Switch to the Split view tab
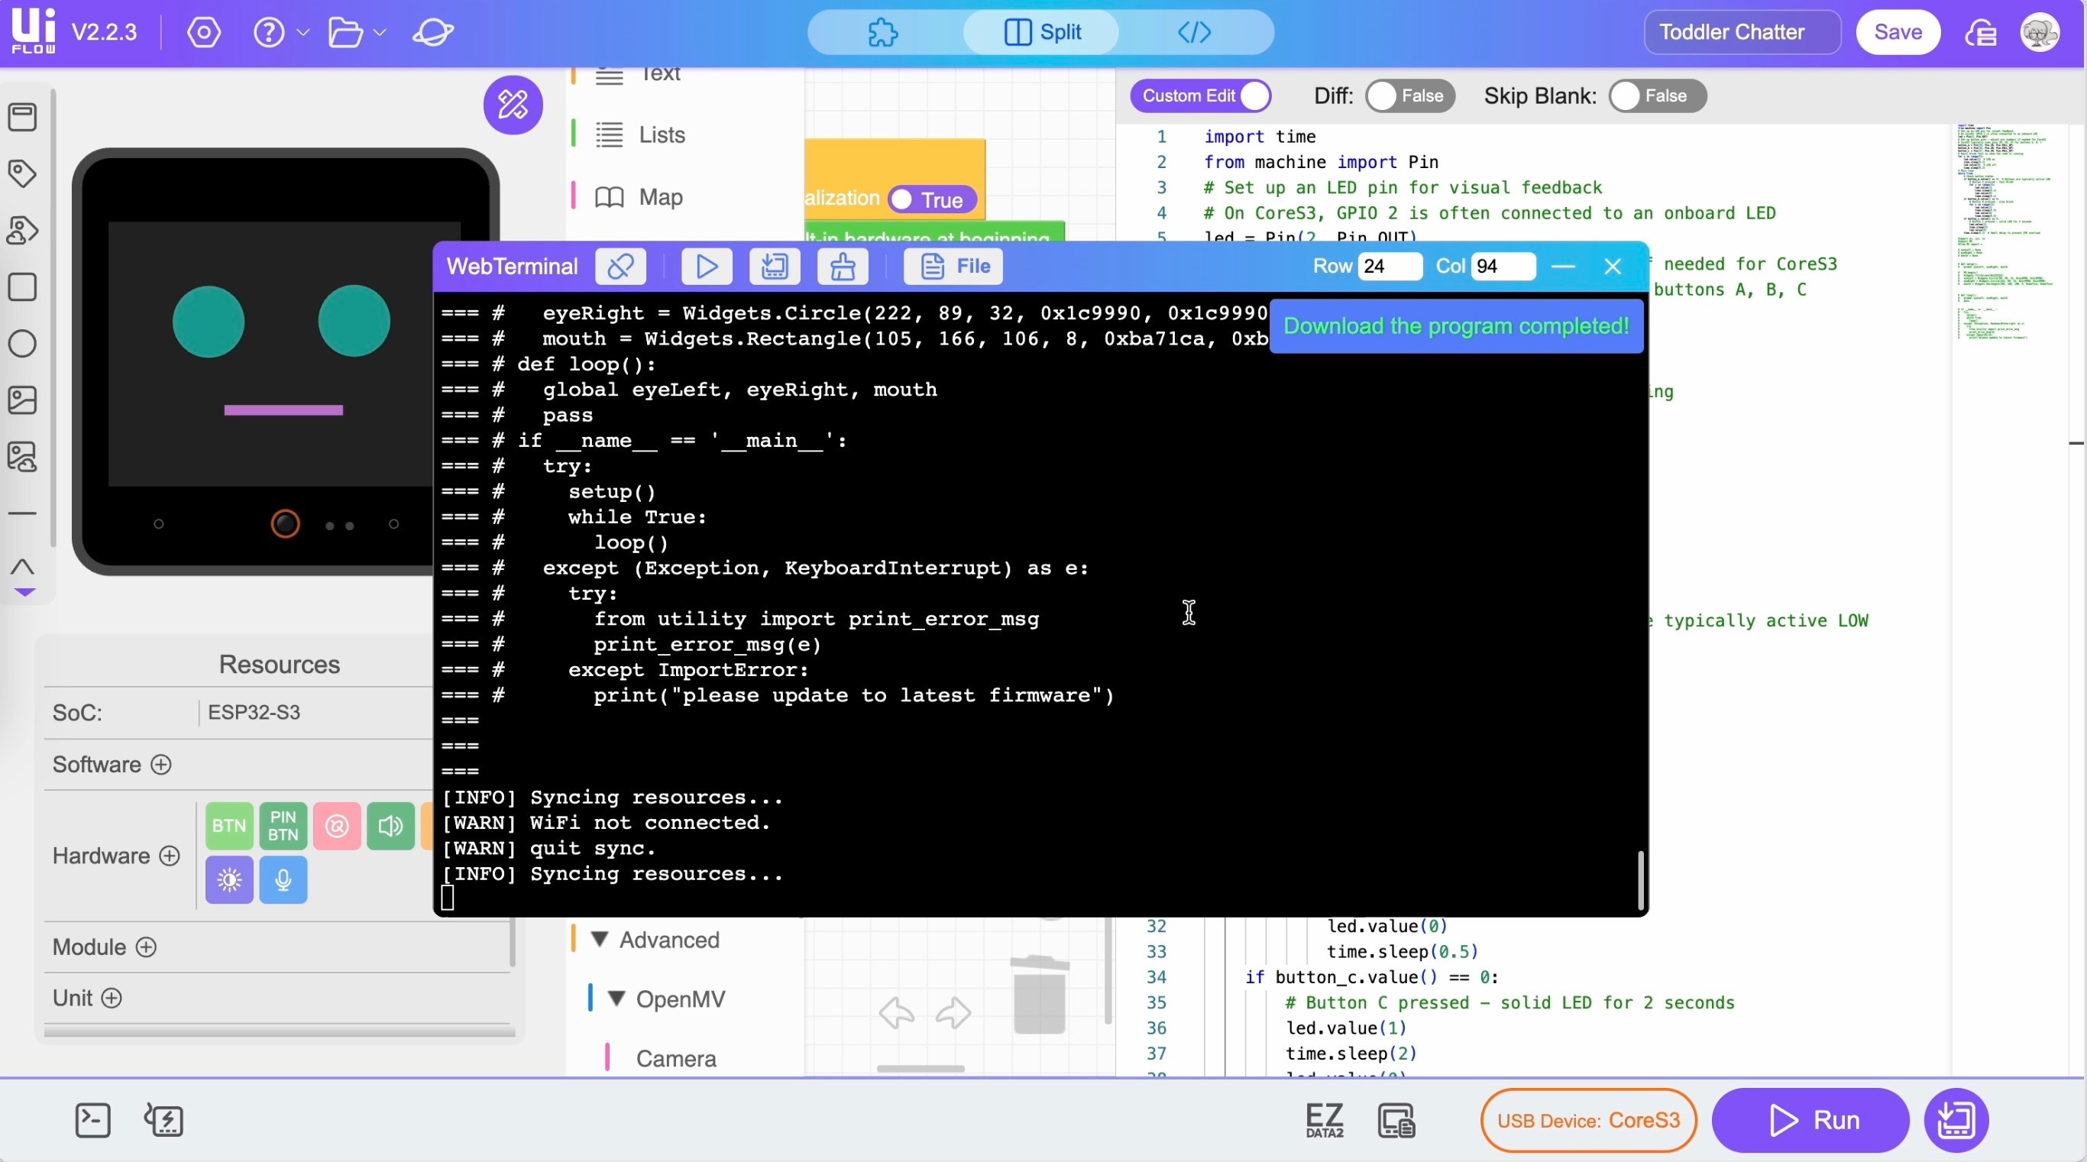The height and width of the screenshot is (1162, 2087). click(1041, 32)
